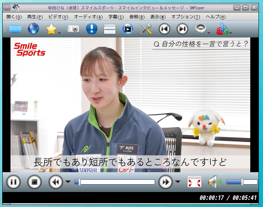Open the ヘルプ(H) menu
This screenshot has width=263, height=207.
coord(215,17)
